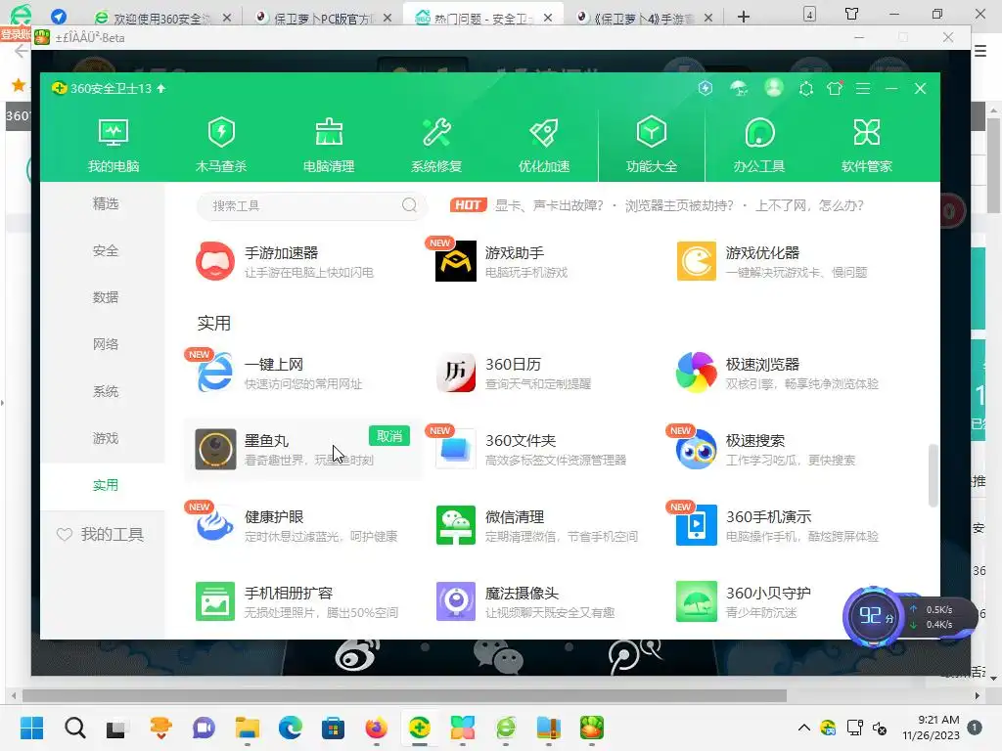Open Microsoft Edge from the taskbar

[291, 728]
